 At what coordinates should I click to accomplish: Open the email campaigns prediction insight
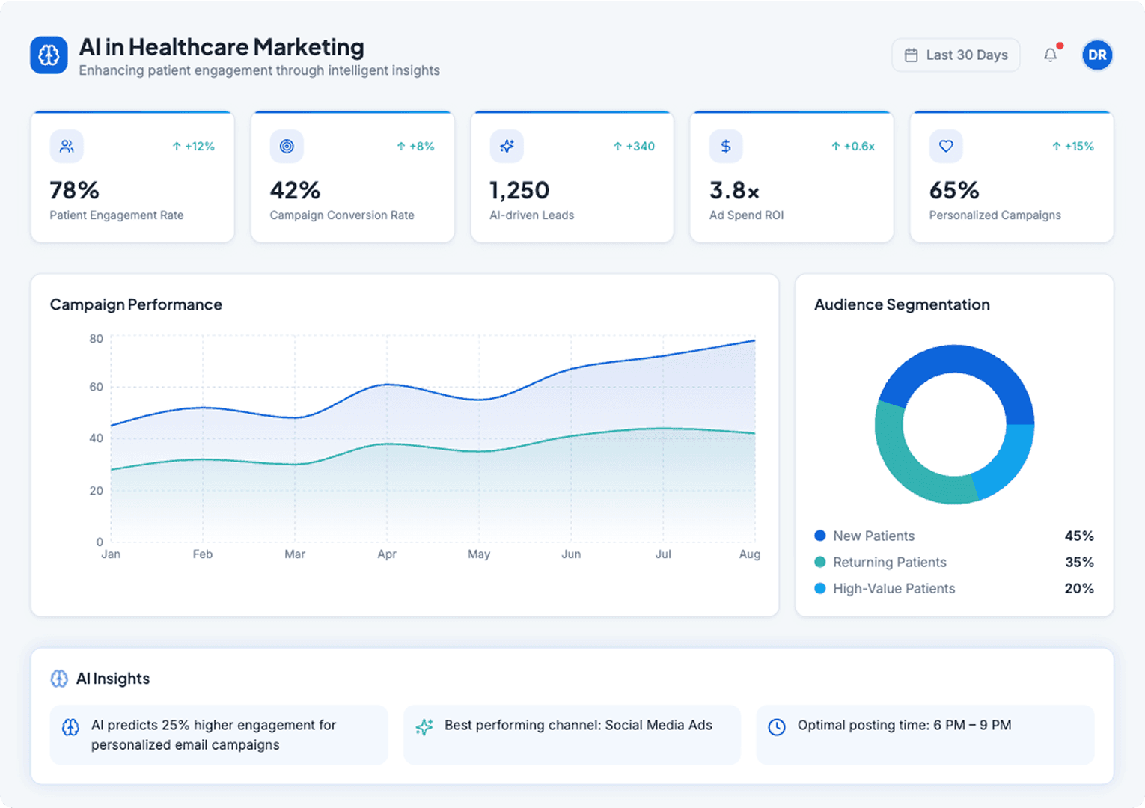coord(218,735)
